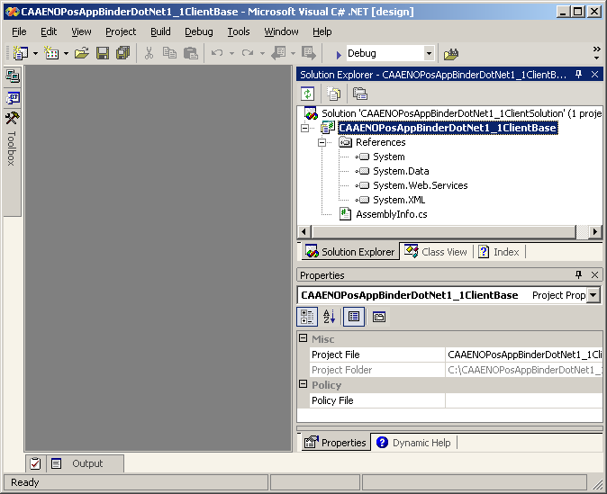Viewport: 607px width, 494px height.
Task: Click the Start debugging play arrow
Action: 339,55
